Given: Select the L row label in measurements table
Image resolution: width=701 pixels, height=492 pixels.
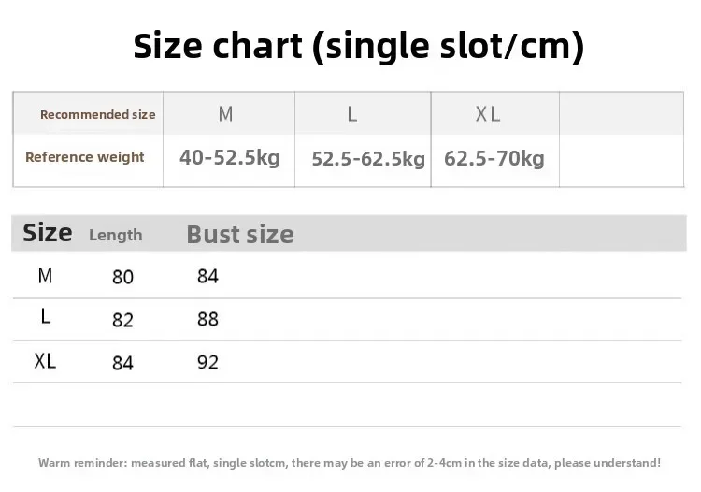Looking at the screenshot, I should click(45, 317).
